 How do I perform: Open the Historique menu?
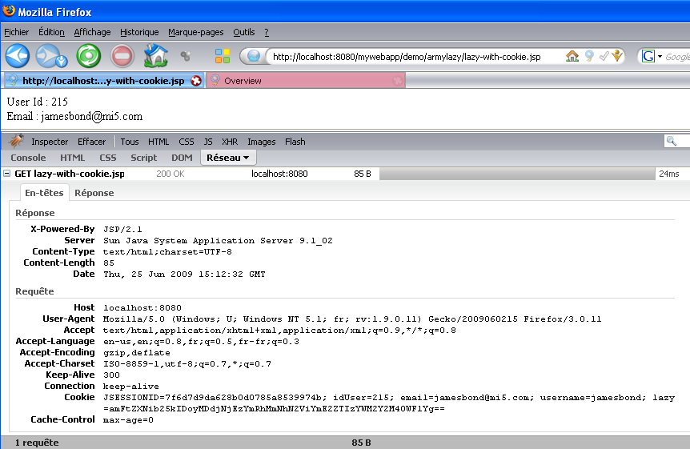tap(139, 32)
